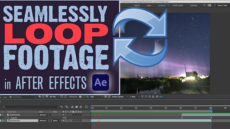The image size is (230, 129).
Task: Switch to the Small Screen workspace
Action: pyautogui.click(x=178, y=5)
